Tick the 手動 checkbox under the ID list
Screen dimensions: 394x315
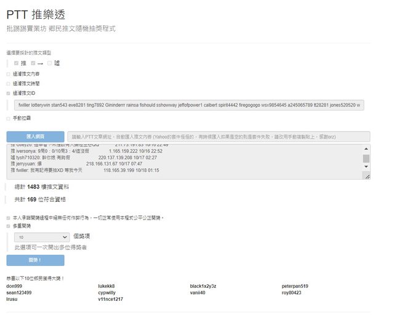[9, 117]
